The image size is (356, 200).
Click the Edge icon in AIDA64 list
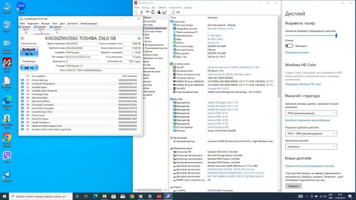[174, 39]
